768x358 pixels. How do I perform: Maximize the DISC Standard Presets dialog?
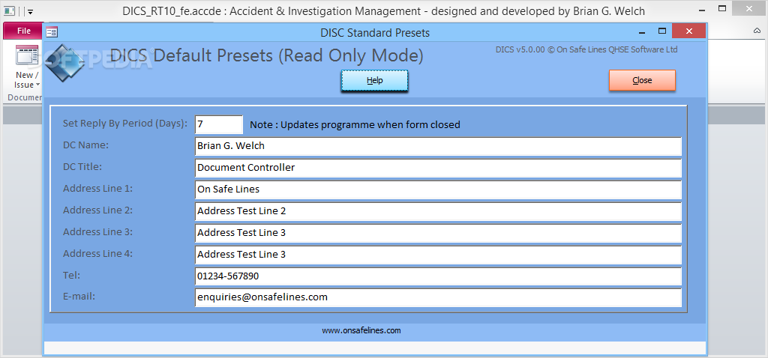tap(662, 31)
